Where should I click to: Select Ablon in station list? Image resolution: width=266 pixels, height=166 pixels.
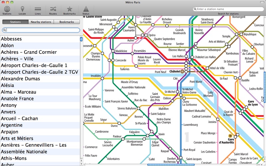click(40, 45)
